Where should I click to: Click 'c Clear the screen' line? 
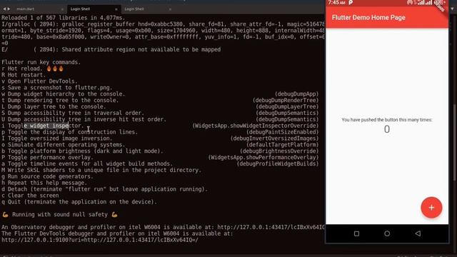tap(30, 196)
